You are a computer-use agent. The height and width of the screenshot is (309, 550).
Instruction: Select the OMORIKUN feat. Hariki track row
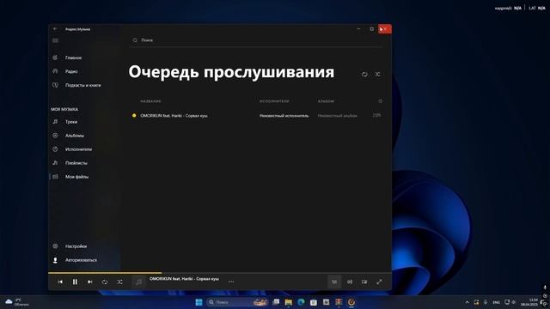click(x=256, y=115)
